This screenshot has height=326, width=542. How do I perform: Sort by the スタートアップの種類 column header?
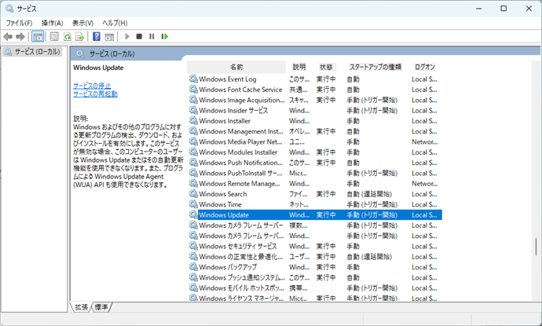(x=375, y=67)
